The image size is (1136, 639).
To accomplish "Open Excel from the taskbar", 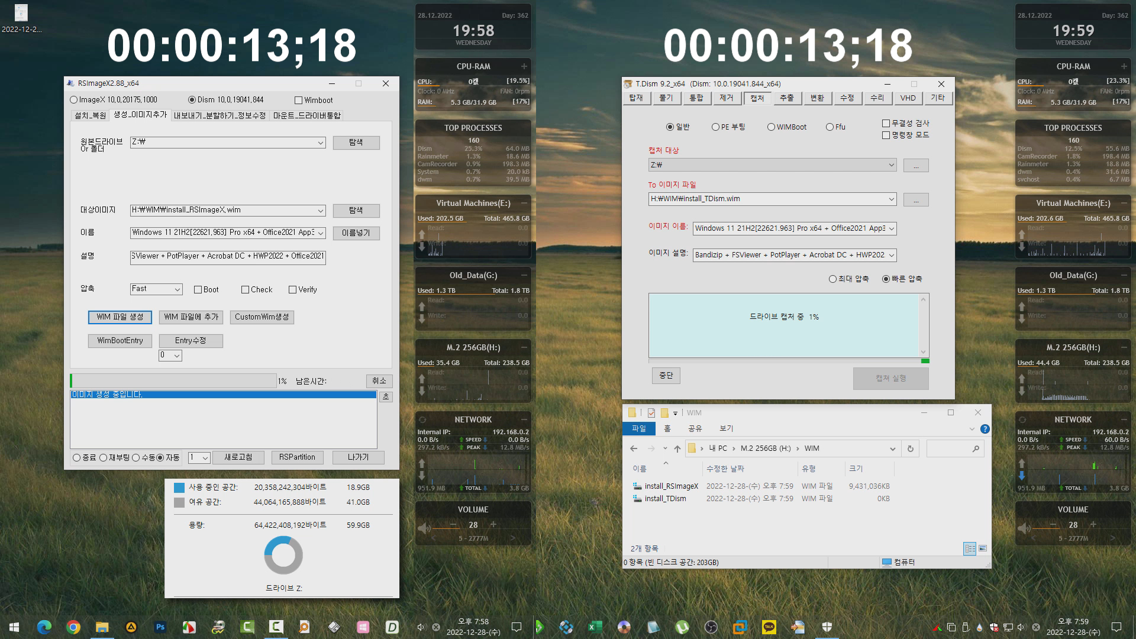I will pos(595,627).
